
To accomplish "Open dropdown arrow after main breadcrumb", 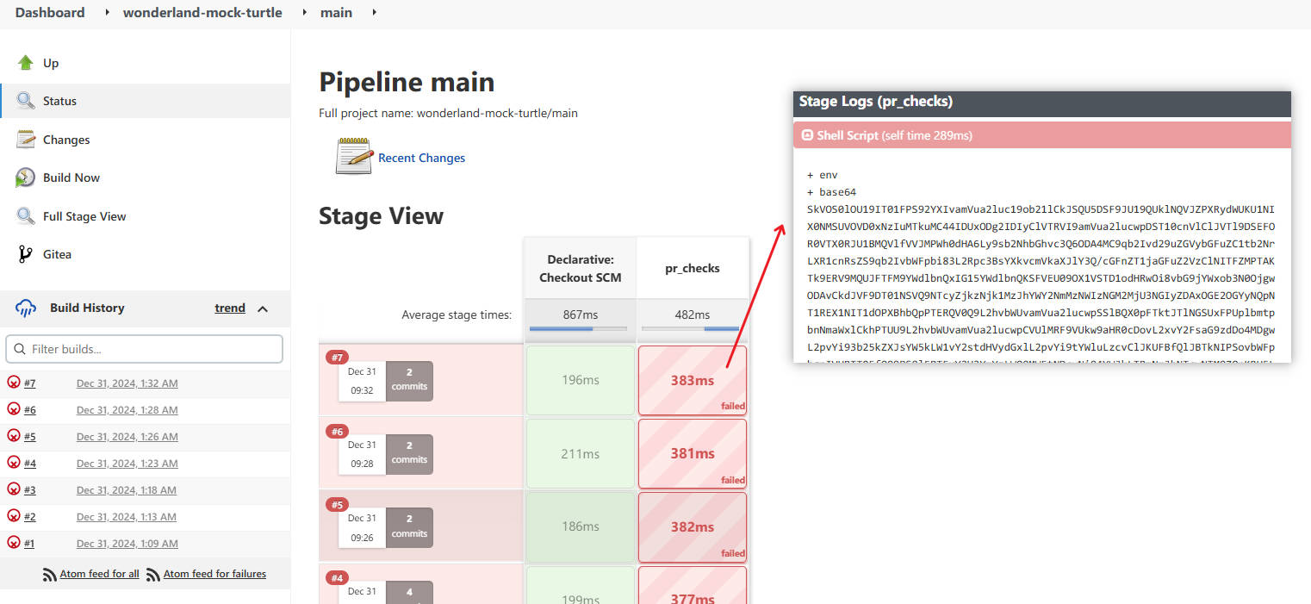I will pyautogui.click(x=373, y=12).
